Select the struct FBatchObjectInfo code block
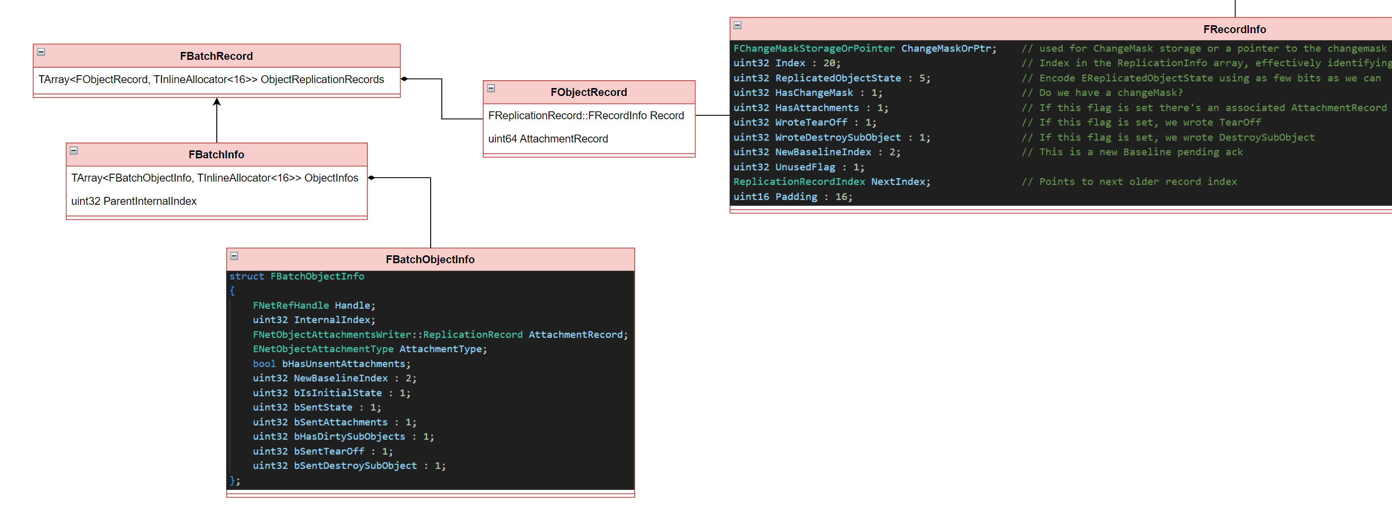 click(x=430, y=378)
